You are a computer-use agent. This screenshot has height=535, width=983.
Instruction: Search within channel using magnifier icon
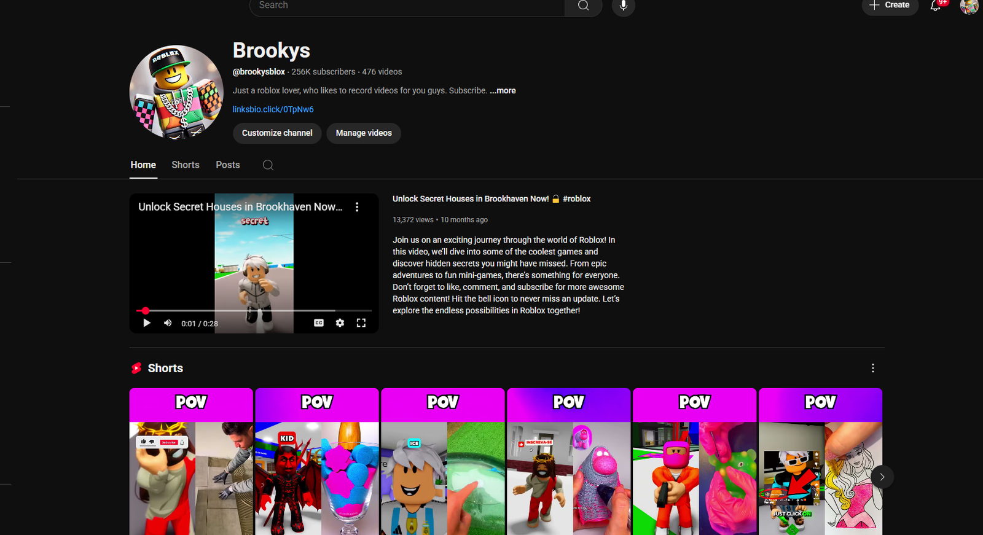tap(268, 165)
